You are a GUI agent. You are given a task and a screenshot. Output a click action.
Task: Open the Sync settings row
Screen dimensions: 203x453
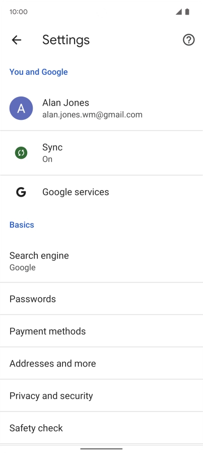pyautogui.click(x=101, y=153)
